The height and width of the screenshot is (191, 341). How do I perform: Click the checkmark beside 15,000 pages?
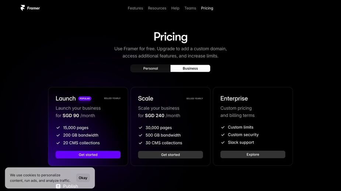pos(58,128)
